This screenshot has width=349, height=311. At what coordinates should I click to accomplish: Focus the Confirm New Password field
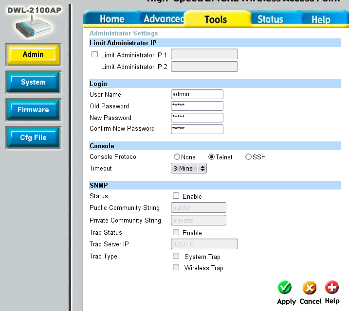pos(197,129)
